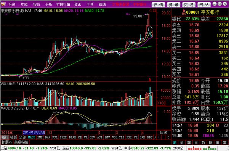Click the 买一 price 16.65

coord(194,52)
